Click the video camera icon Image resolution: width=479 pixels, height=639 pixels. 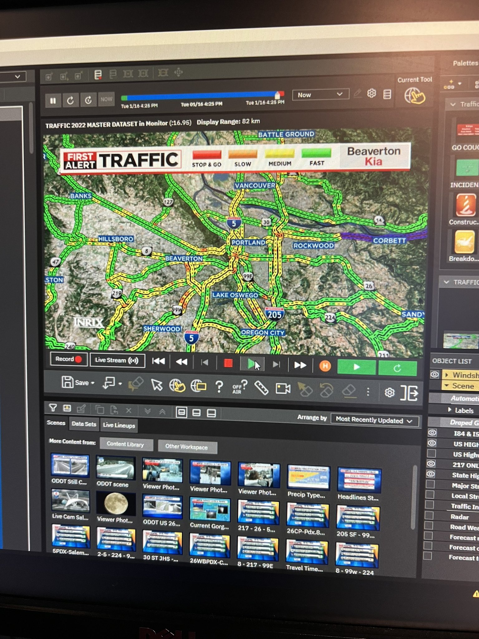283,389
